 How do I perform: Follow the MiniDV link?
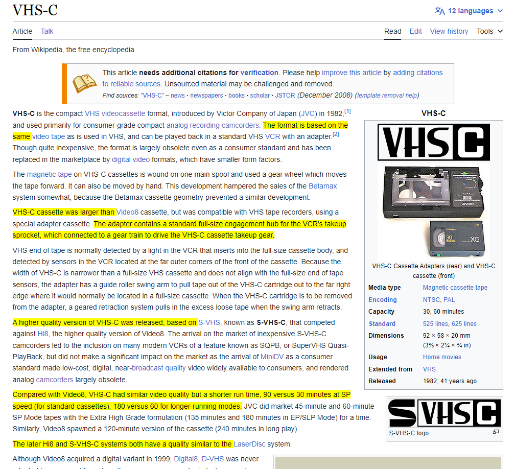coord(272,357)
